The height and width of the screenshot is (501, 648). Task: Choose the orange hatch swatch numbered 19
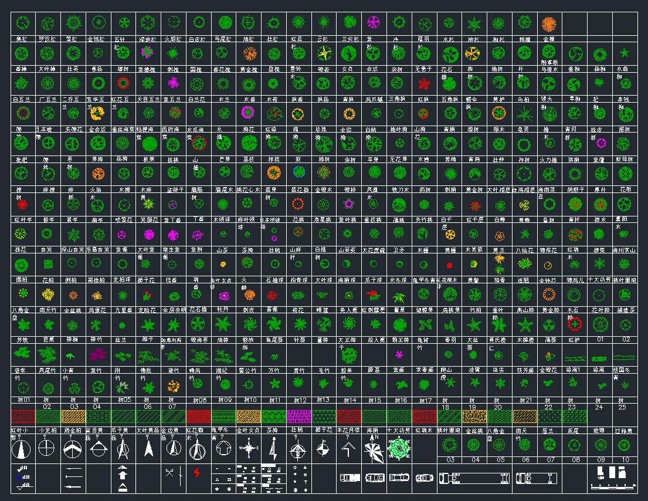pyautogui.click(x=474, y=417)
